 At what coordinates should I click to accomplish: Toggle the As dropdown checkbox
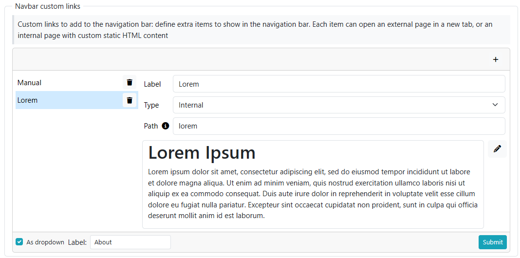pos(19,242)
